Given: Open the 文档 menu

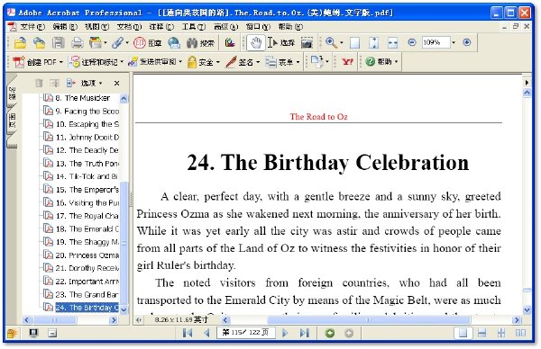Looking at the screenshot, I should [x=129, y=26].
